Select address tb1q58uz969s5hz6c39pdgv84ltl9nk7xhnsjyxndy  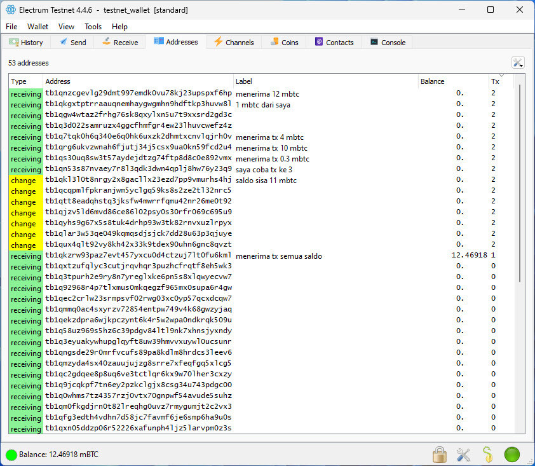(x=138, y=331)
